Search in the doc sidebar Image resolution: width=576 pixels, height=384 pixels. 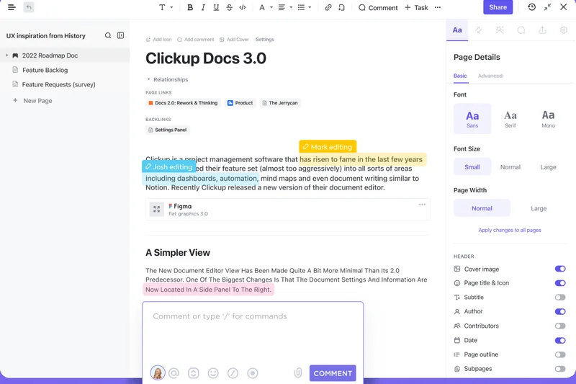click(x=108, y=35)
